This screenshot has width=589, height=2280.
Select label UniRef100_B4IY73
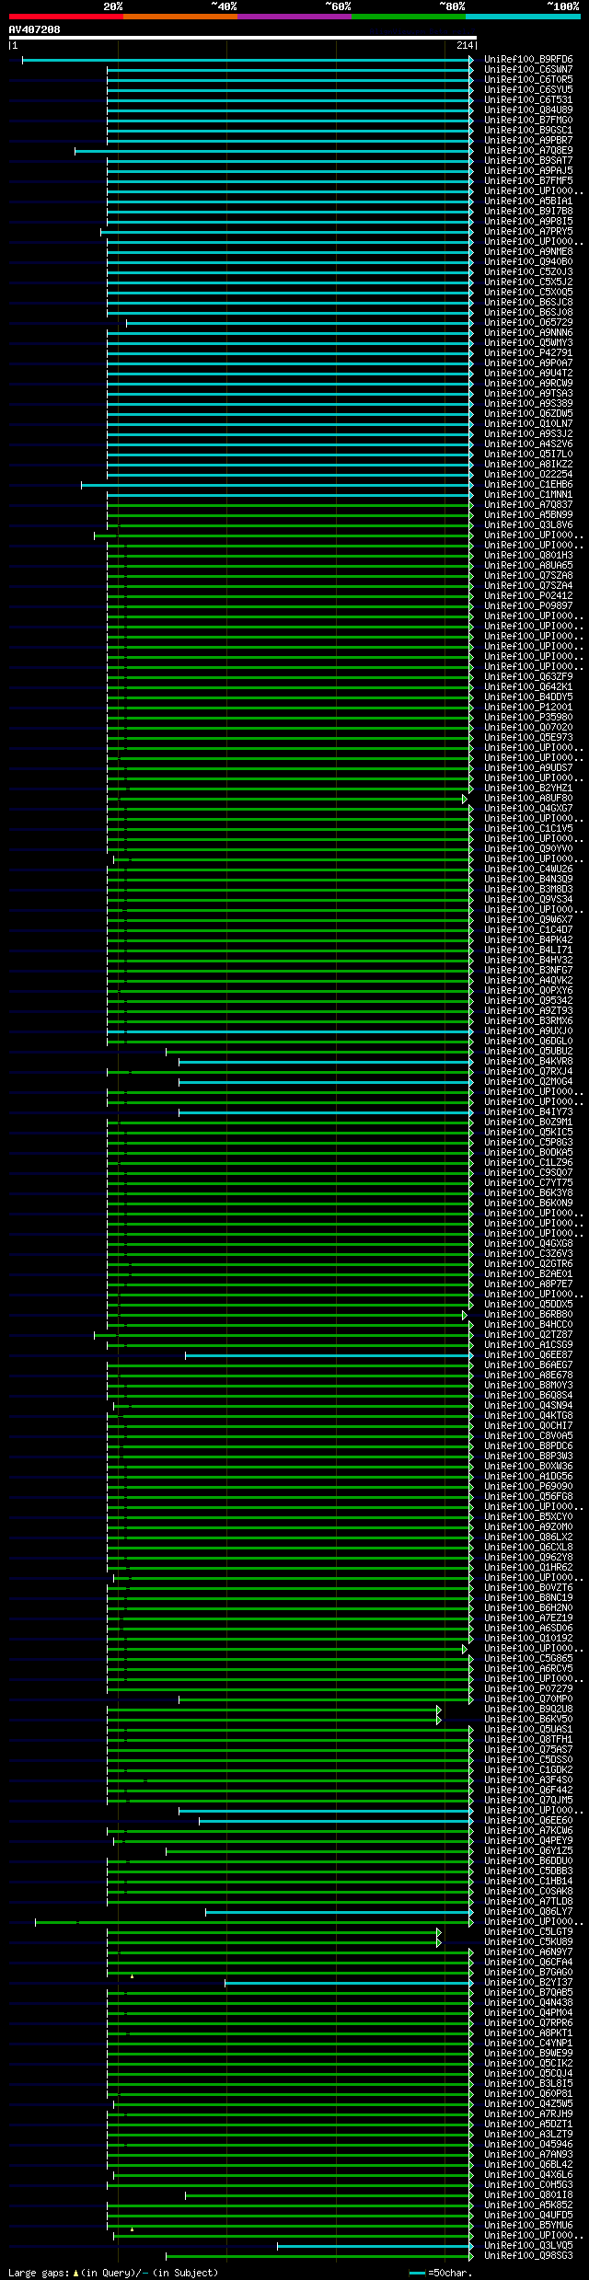528,1112
